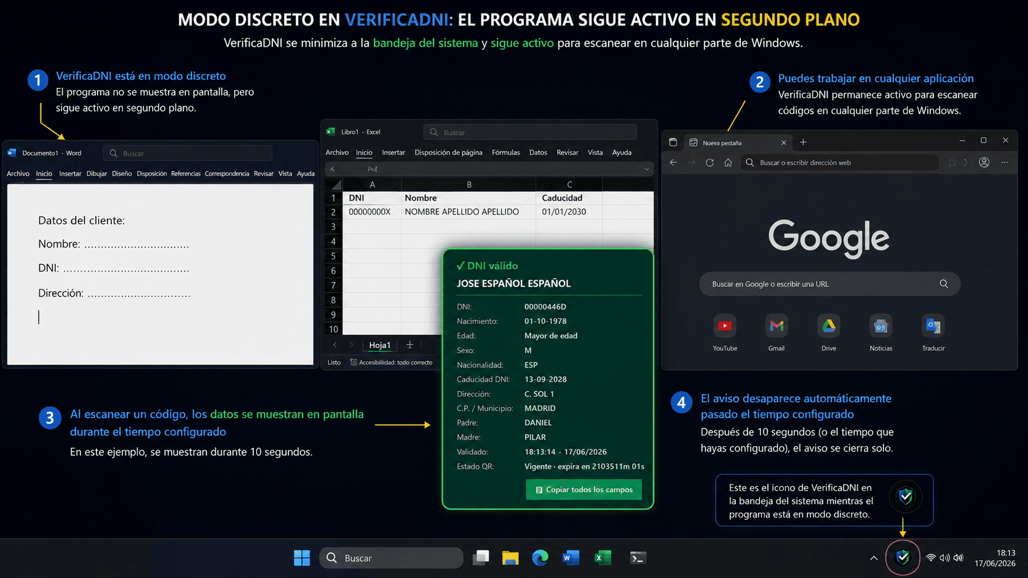Click the Dirección line in Word document
This screenshot has height=578, width=1028.
tap(114, 293)
